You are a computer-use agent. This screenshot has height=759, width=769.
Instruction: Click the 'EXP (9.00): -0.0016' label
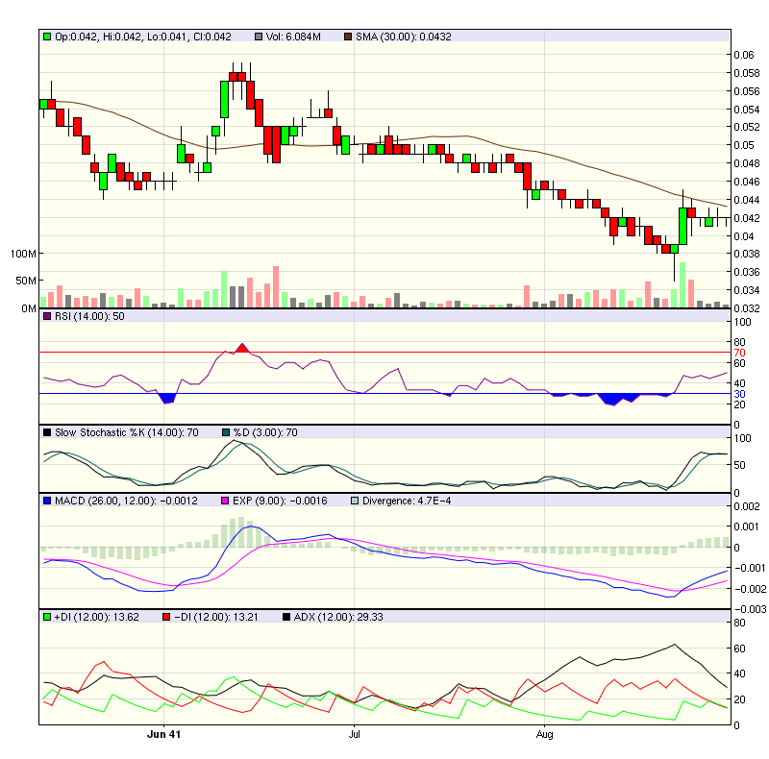point(280,502)
